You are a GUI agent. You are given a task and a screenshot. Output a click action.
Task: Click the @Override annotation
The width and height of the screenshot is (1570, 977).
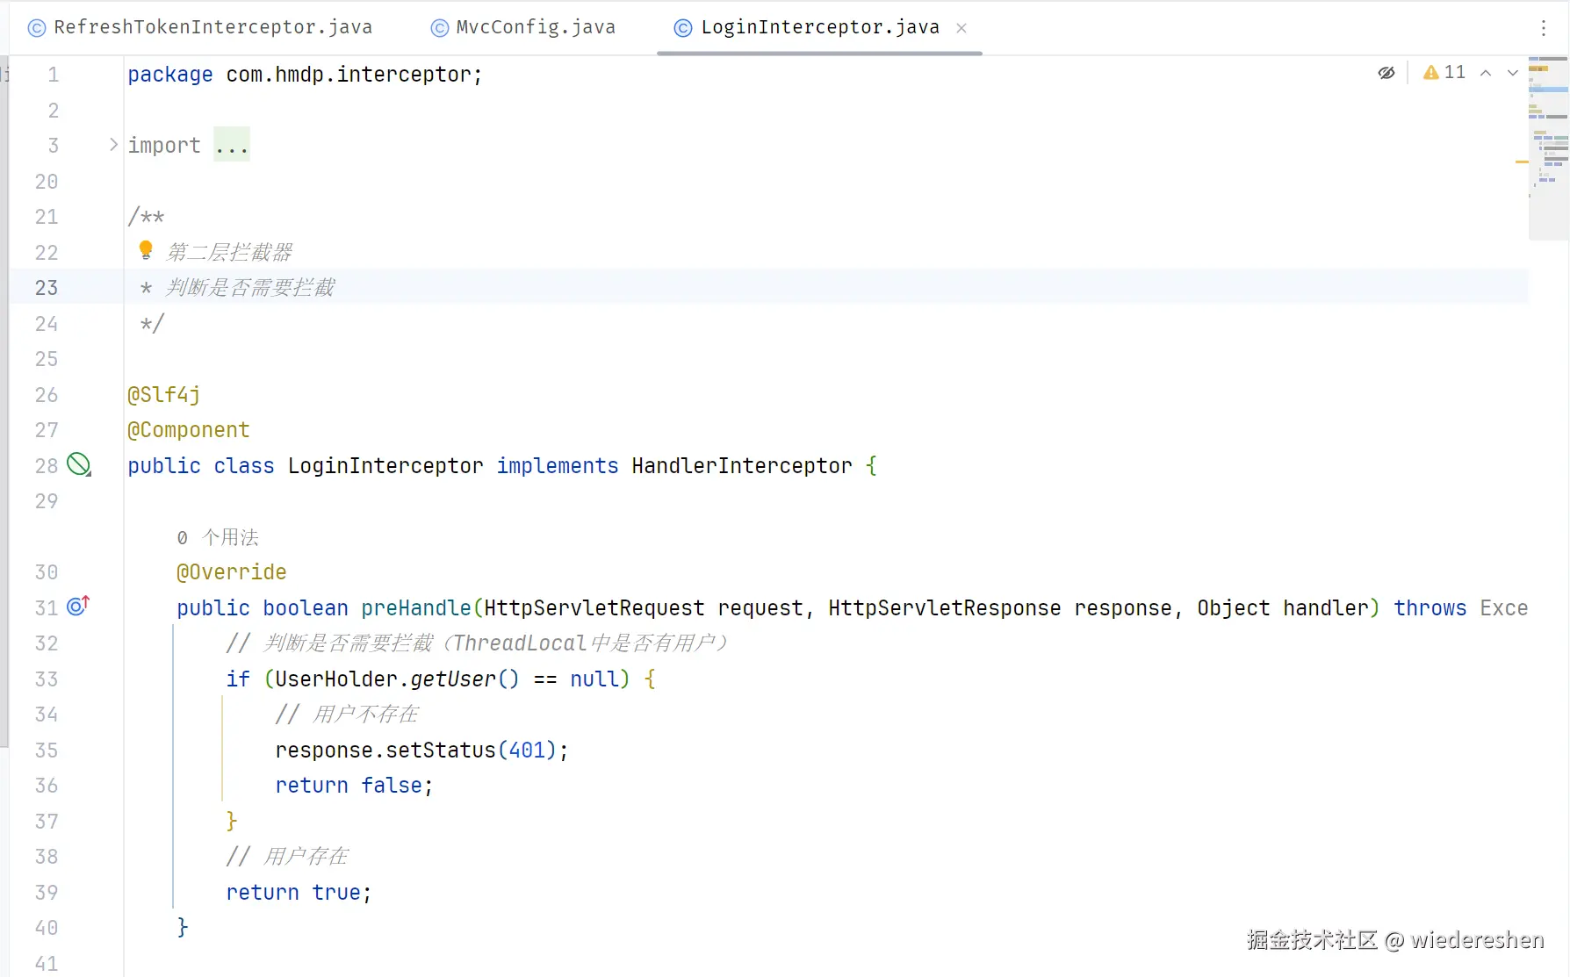click(232, 572)
